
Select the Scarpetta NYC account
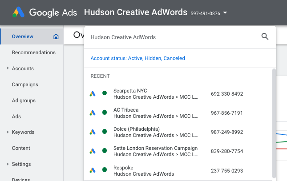(178, 94)
